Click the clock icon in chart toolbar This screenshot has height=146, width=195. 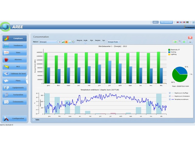(x=73, y=42)
